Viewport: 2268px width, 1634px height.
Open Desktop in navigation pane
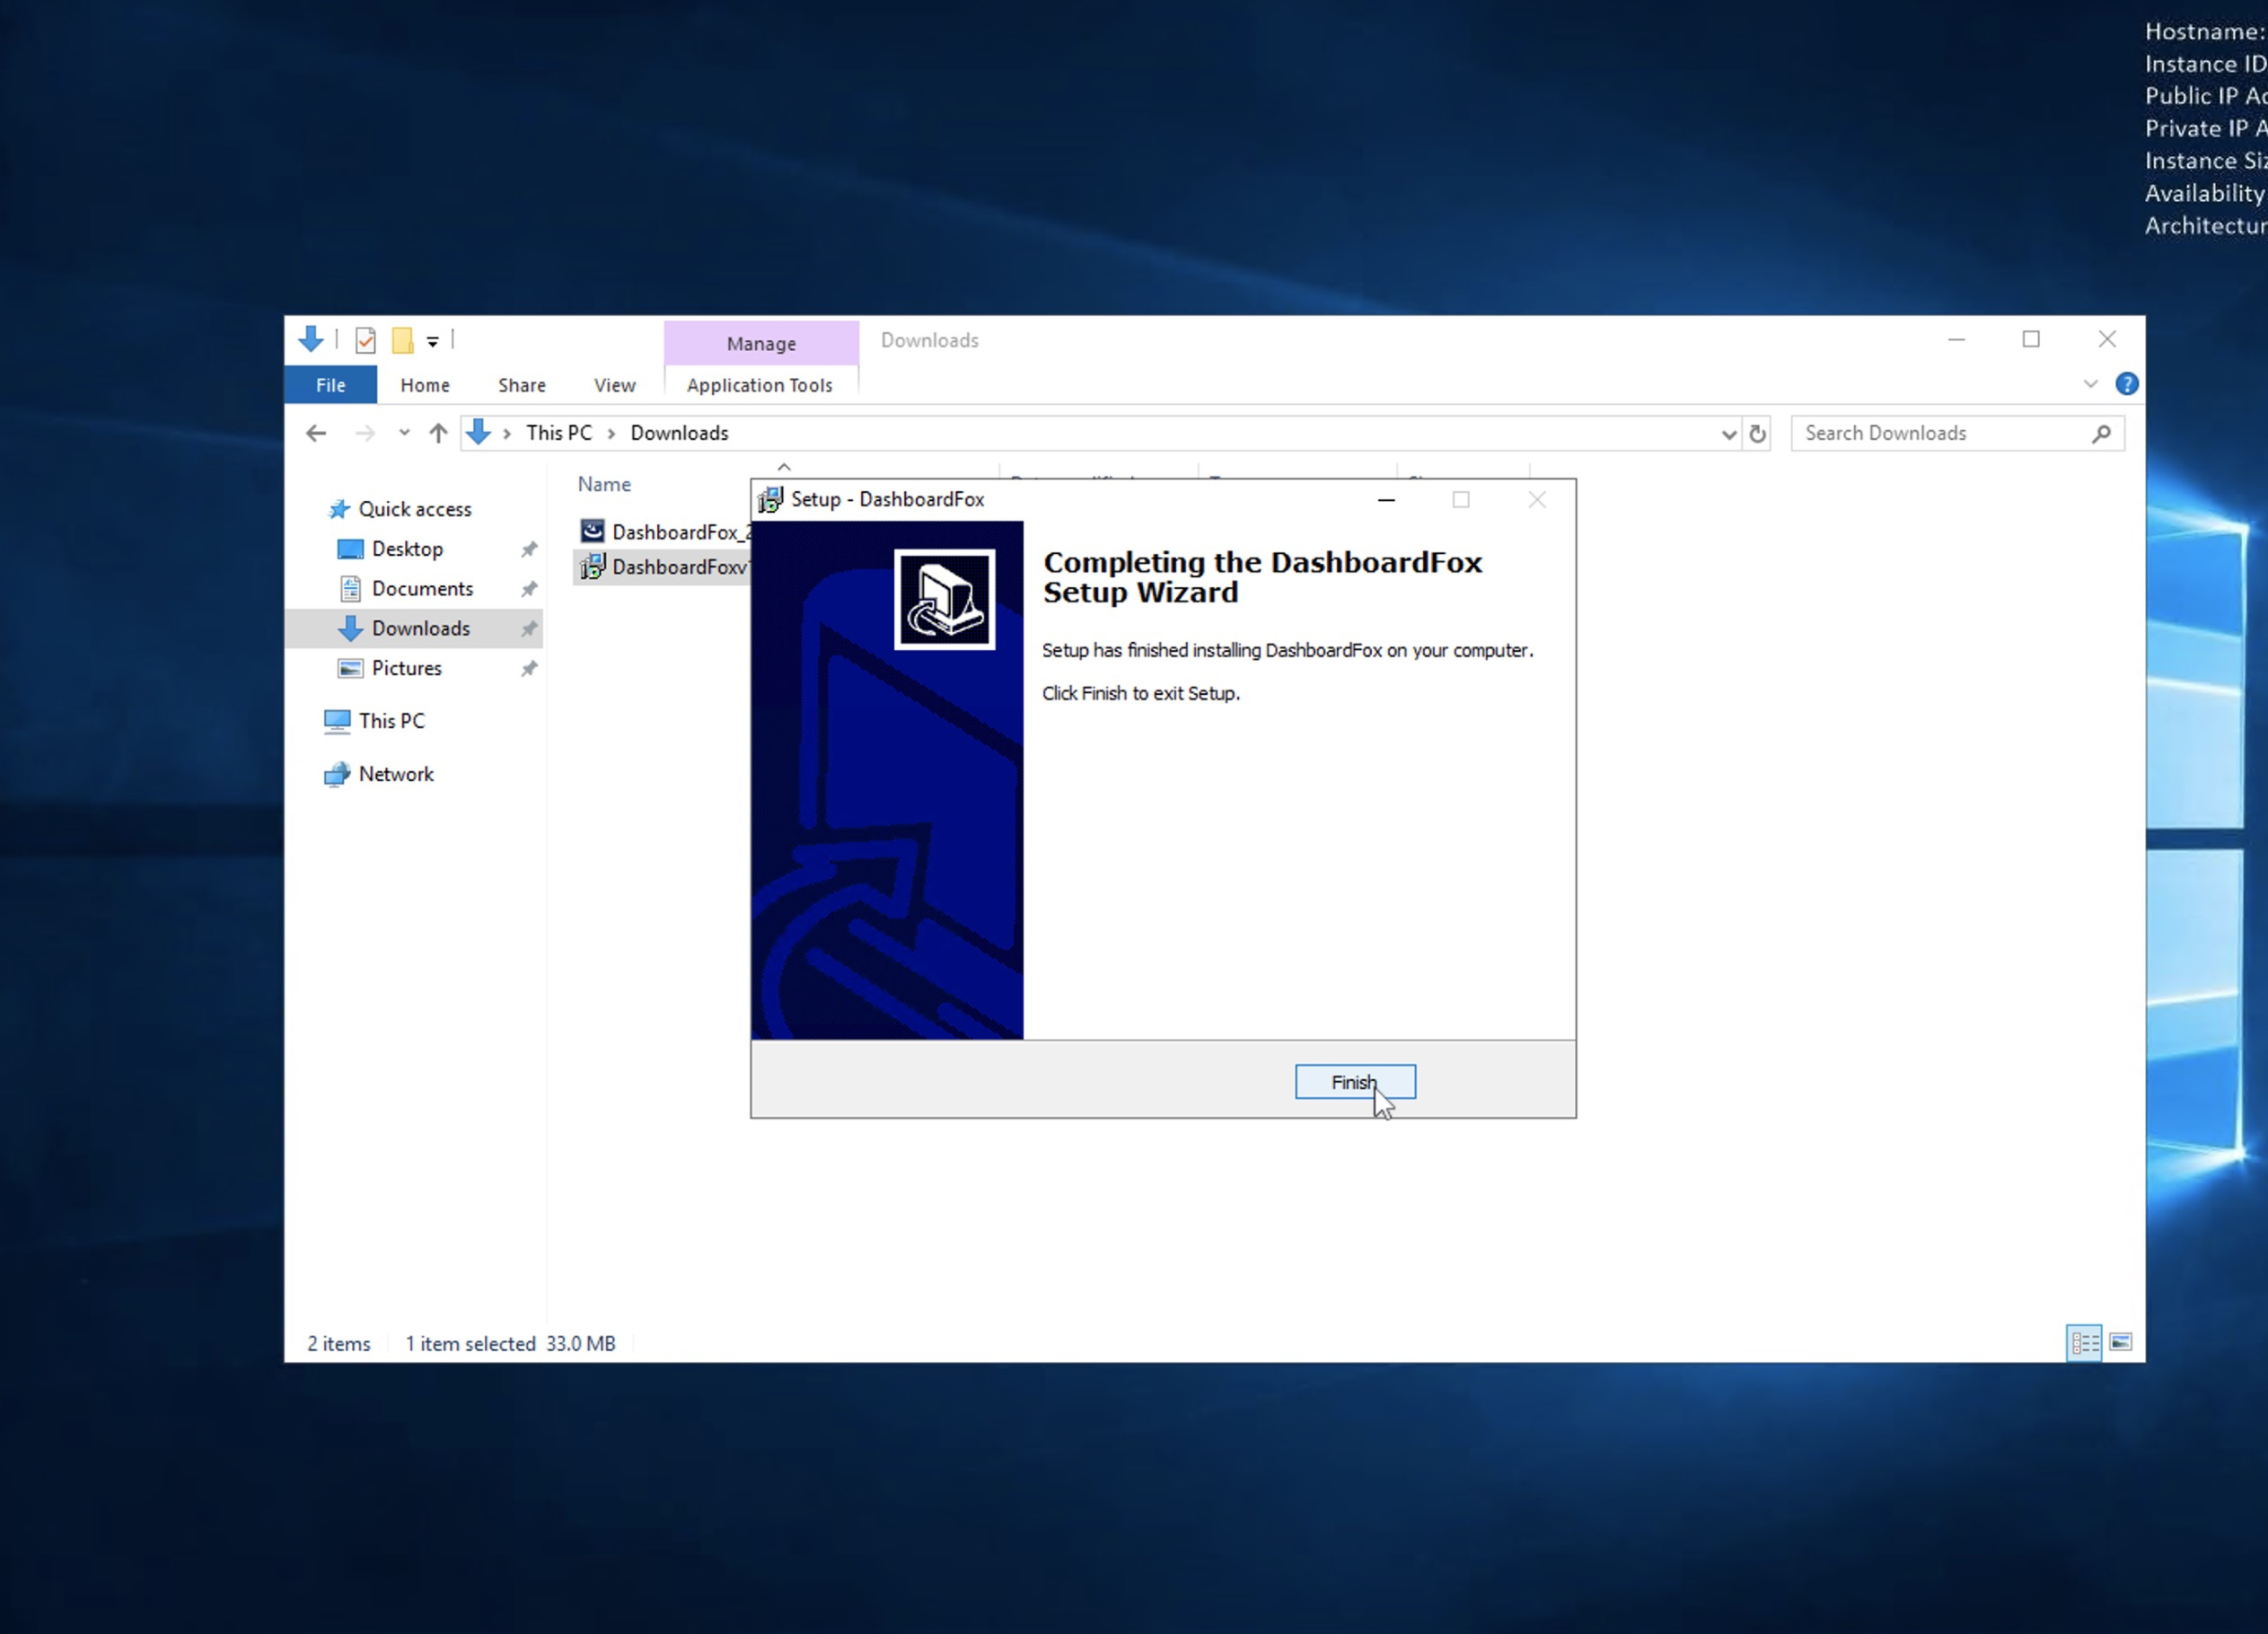tap(407, 549)
